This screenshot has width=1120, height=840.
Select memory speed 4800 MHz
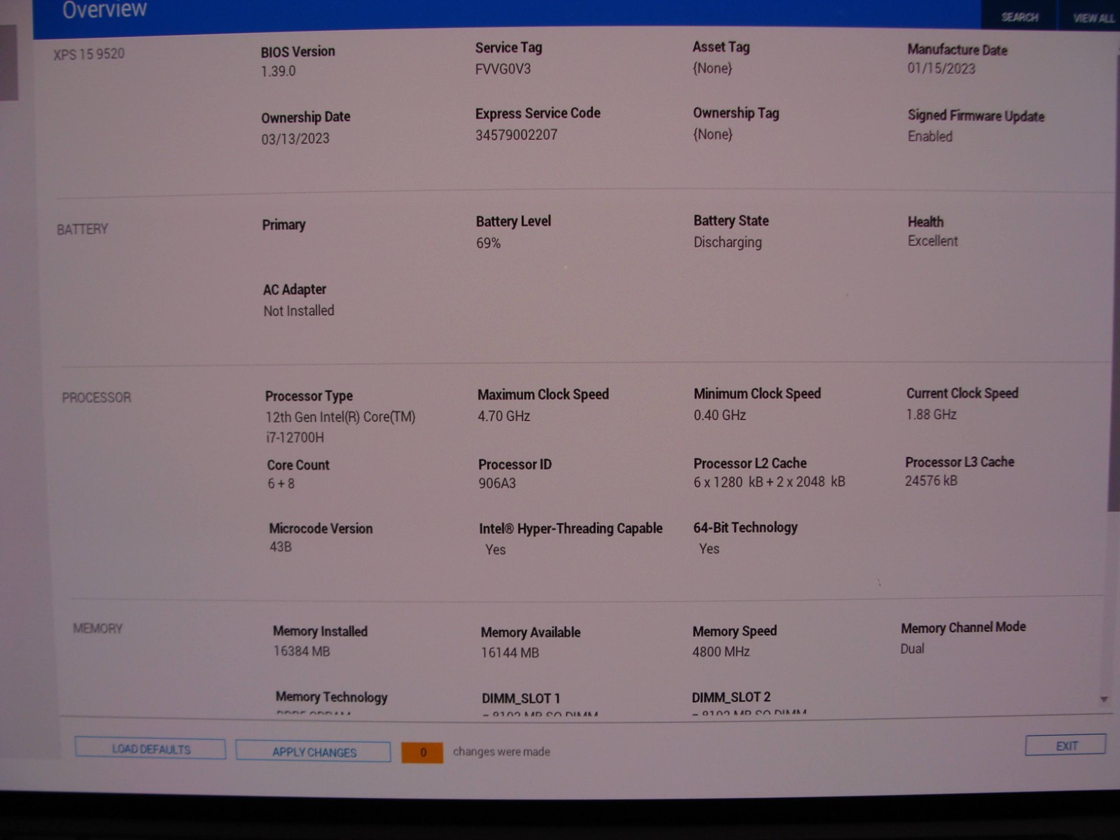(x=721, y=652)
